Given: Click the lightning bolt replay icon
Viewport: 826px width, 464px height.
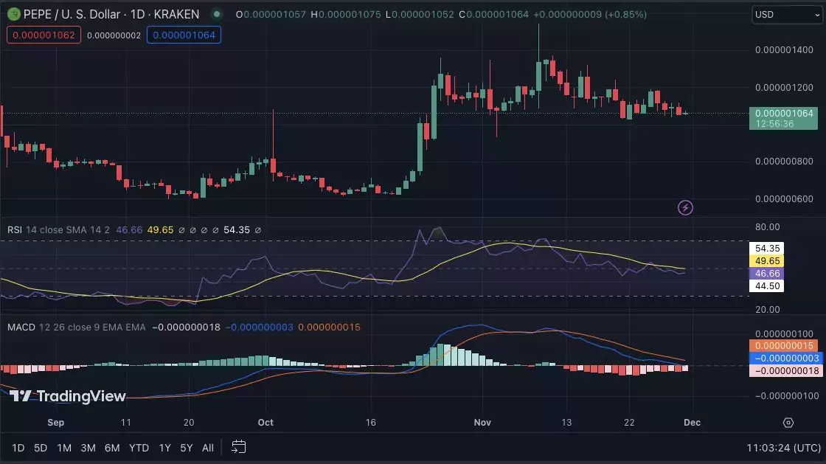Looking at the screenshot, I should 685,207.
